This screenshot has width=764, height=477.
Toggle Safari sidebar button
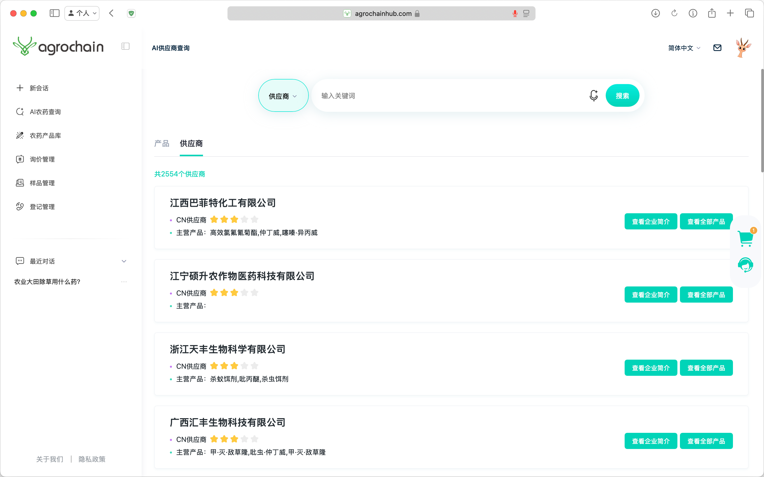54,13
